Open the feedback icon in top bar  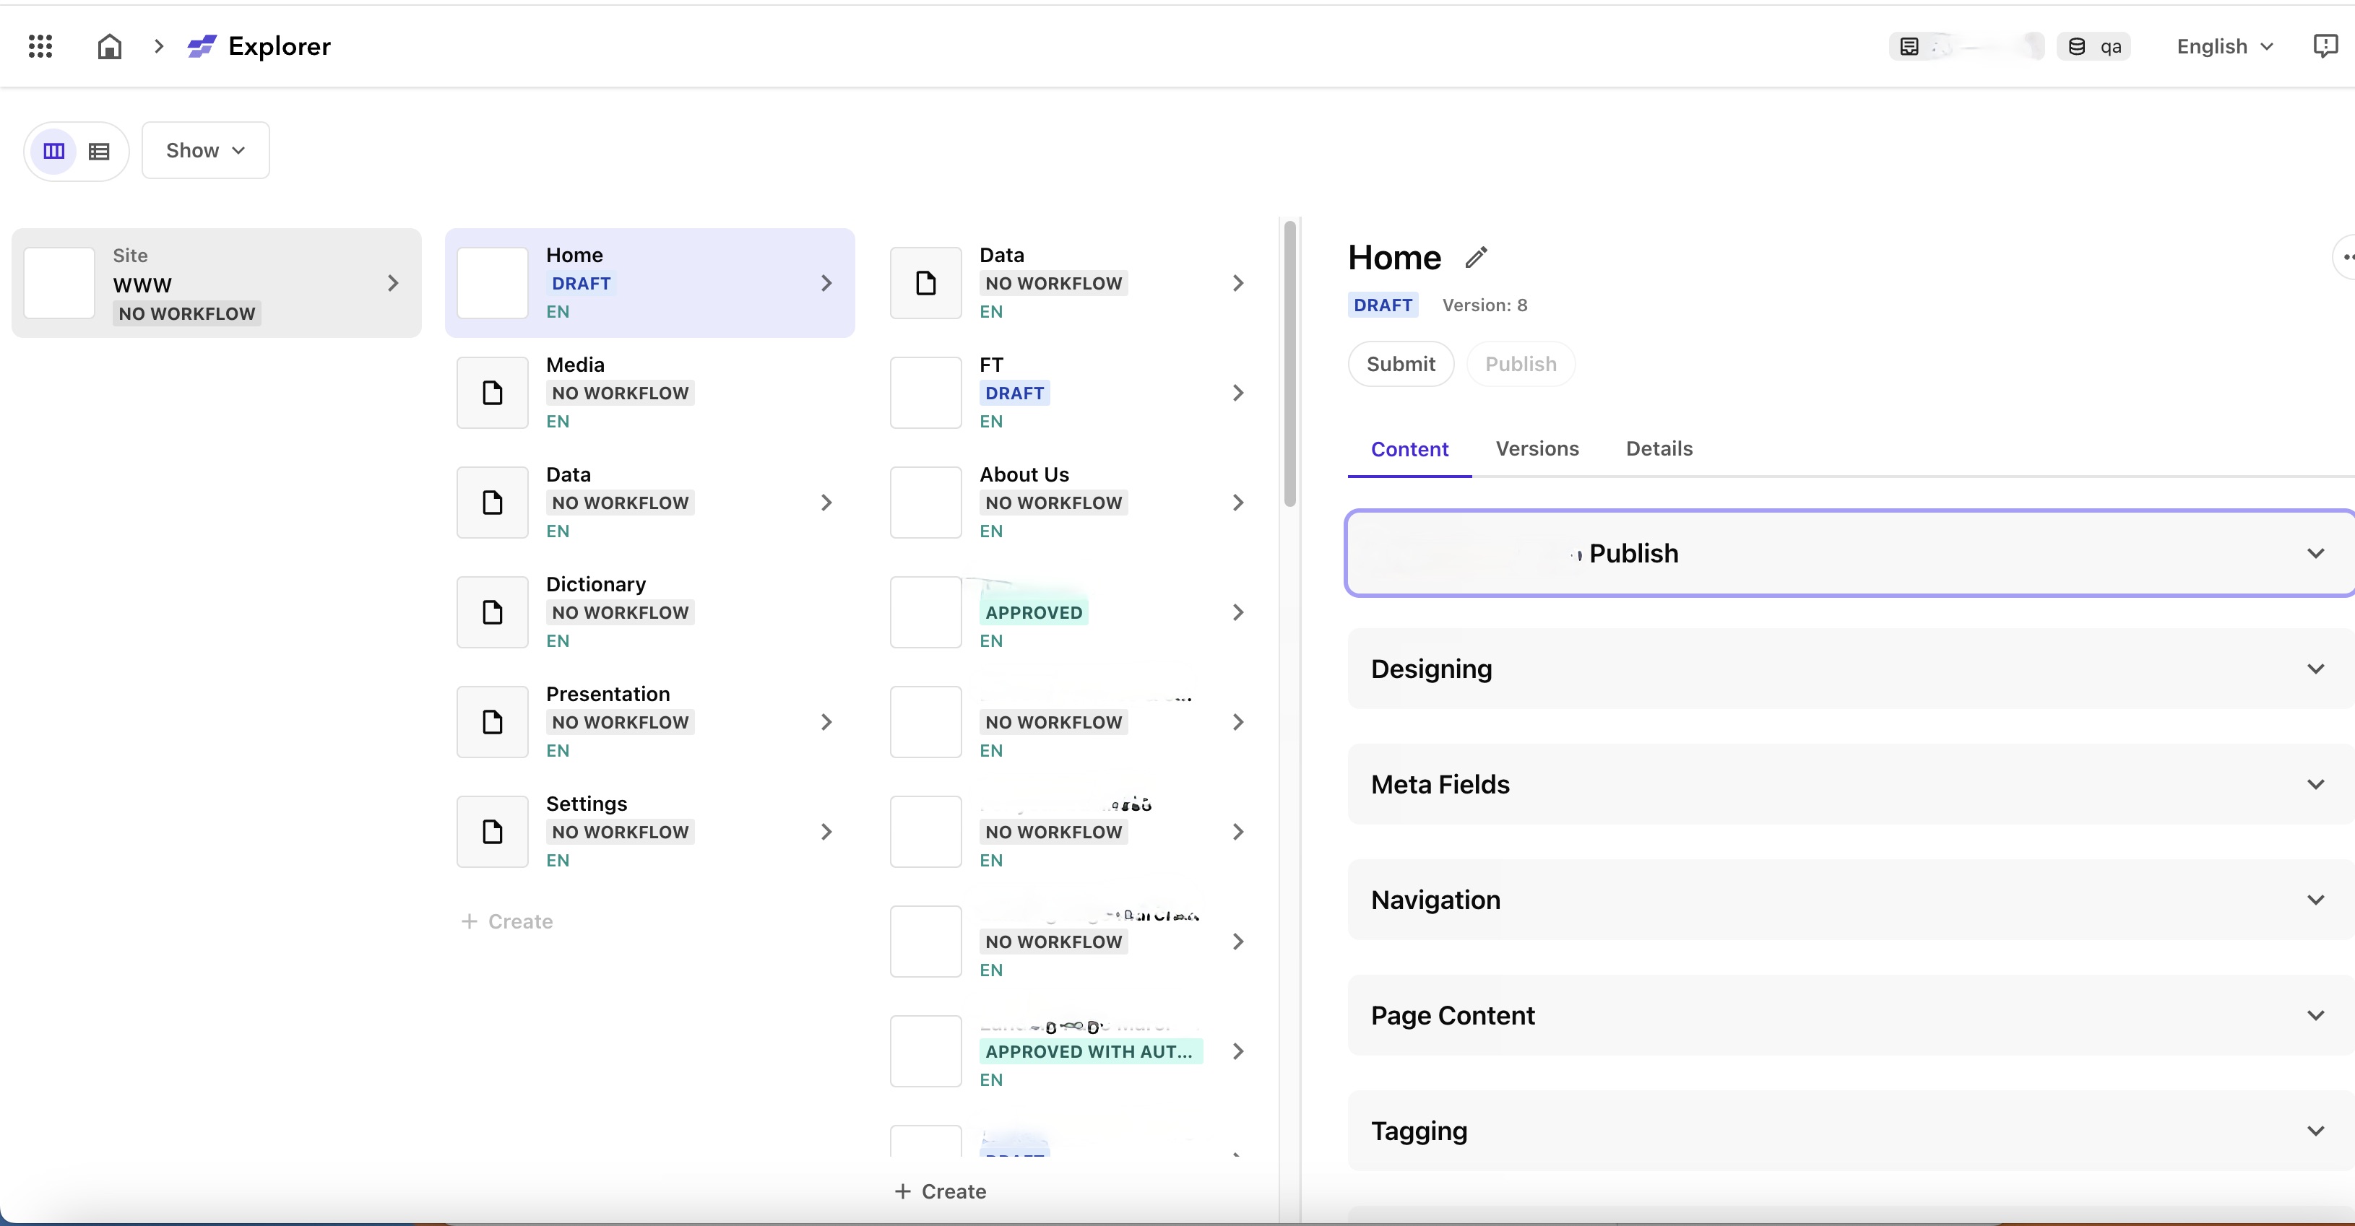(x=2325, y=45)
